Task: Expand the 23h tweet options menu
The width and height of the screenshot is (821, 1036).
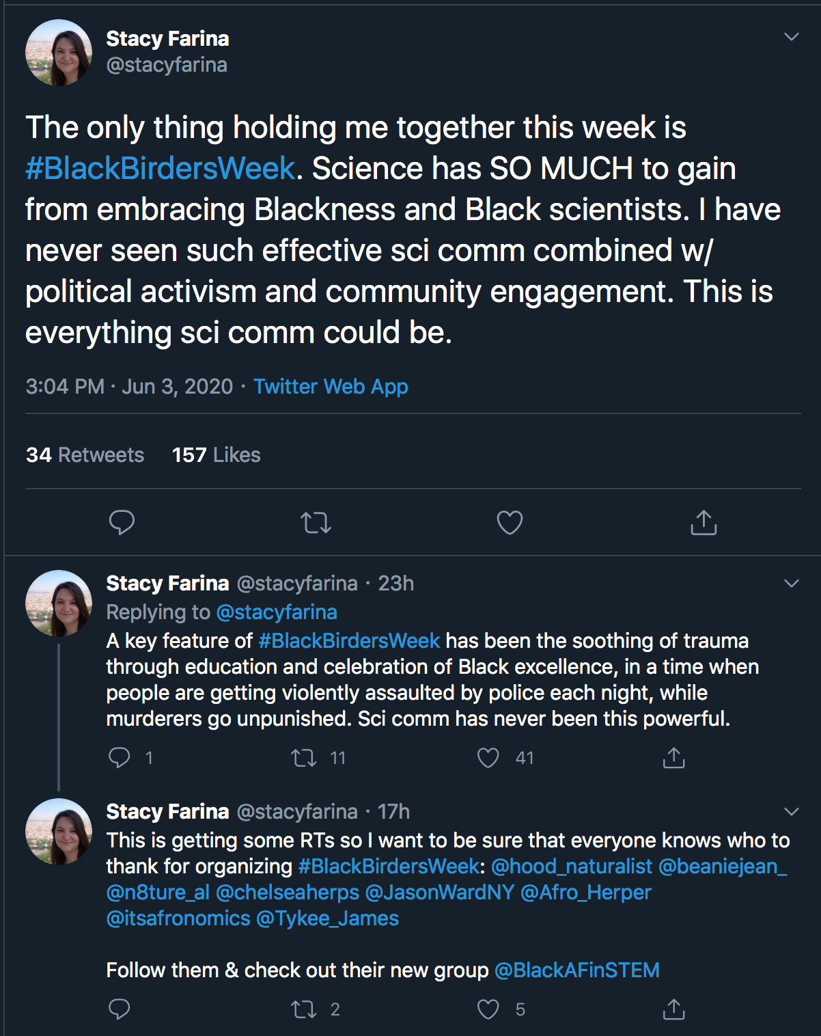Action: pyautogui.click(x=791, y=584)
